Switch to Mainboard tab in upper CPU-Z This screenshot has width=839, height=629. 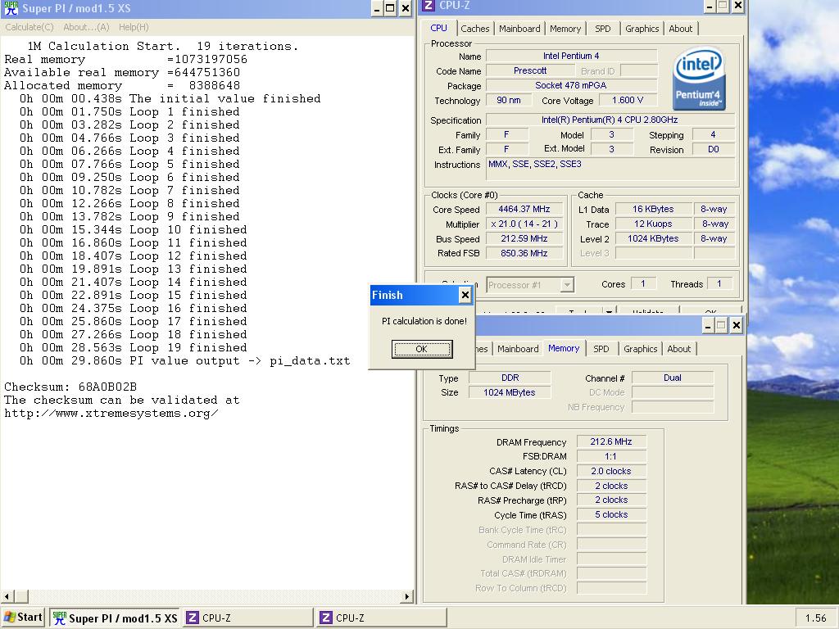point(519,29)
